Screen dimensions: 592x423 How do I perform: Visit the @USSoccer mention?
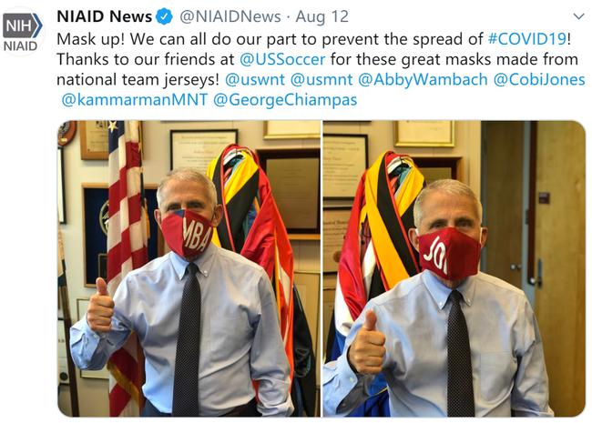(282, 59)
